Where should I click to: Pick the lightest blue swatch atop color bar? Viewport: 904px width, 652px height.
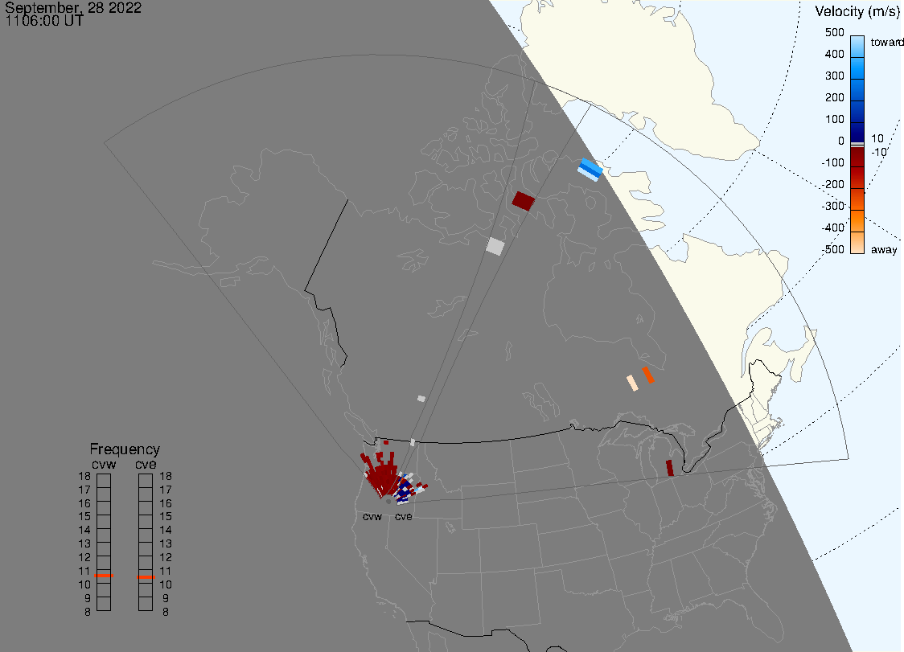(x=857, y=46)
